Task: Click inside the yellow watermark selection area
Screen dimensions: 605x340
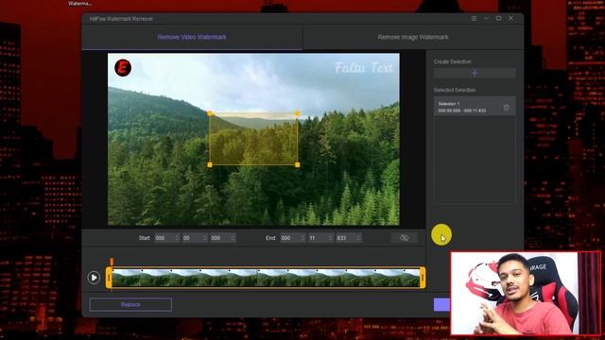Action: coord(253,139)
